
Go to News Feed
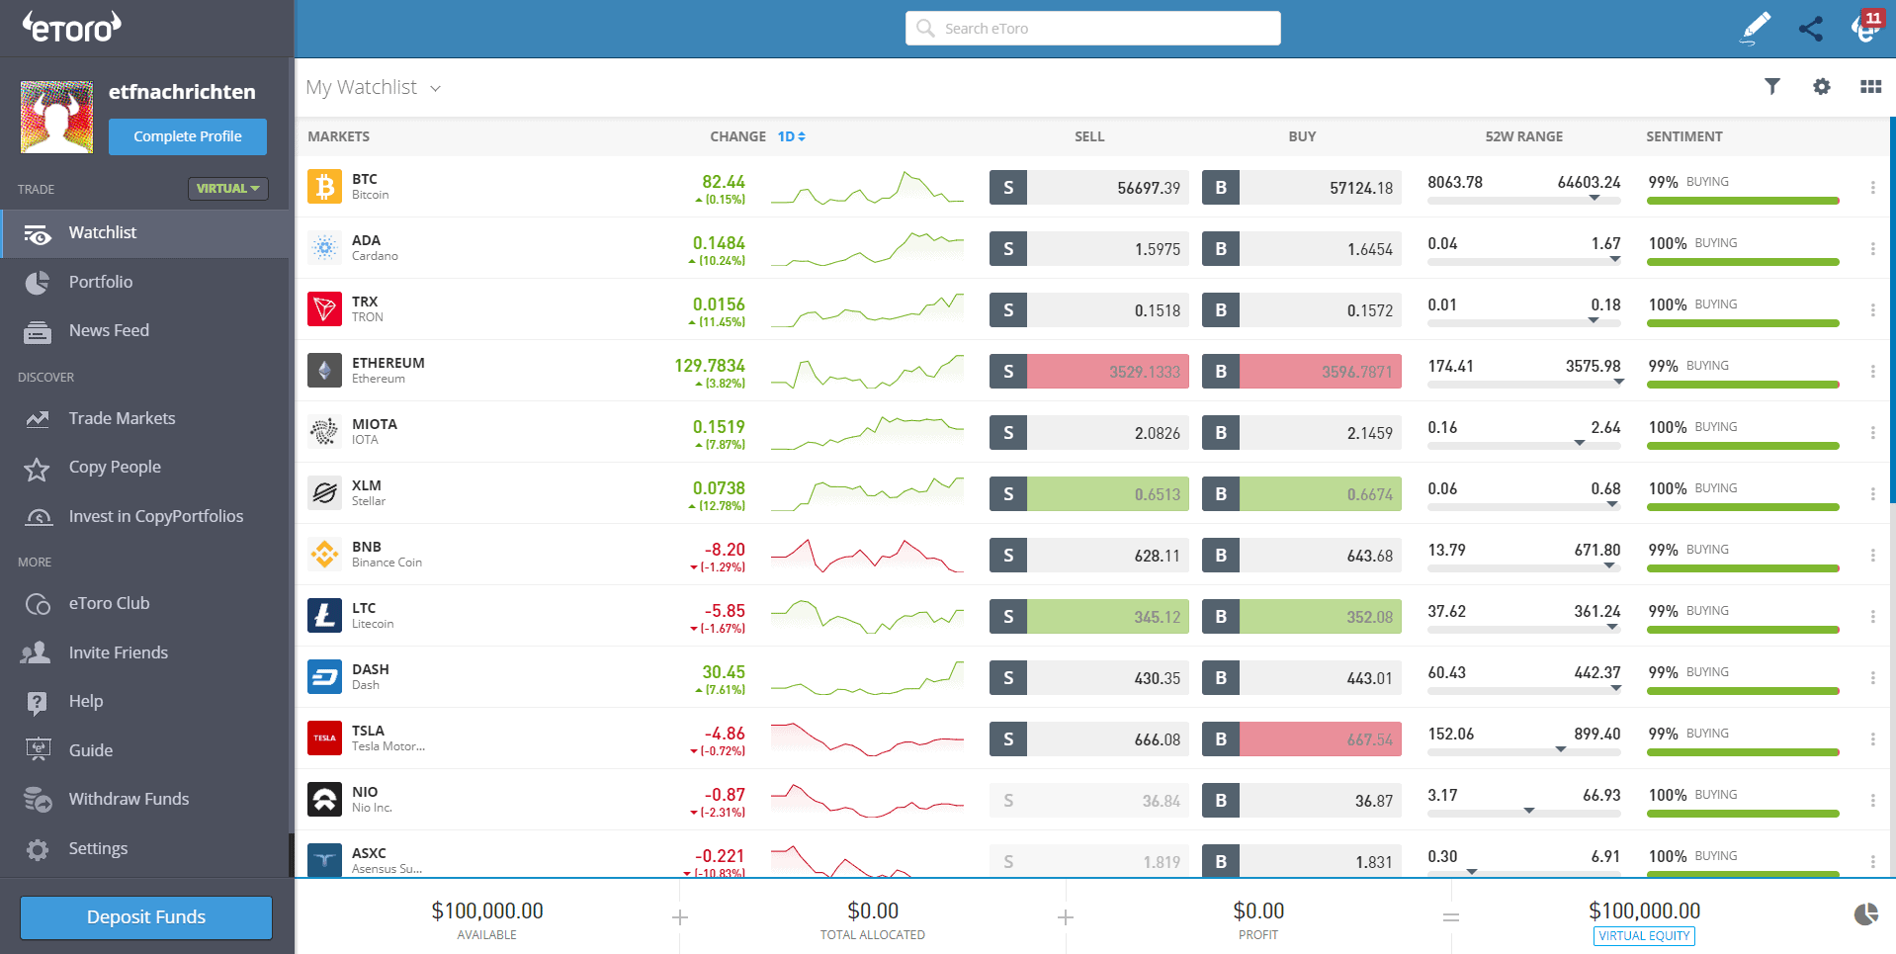(x=146, y=331)
